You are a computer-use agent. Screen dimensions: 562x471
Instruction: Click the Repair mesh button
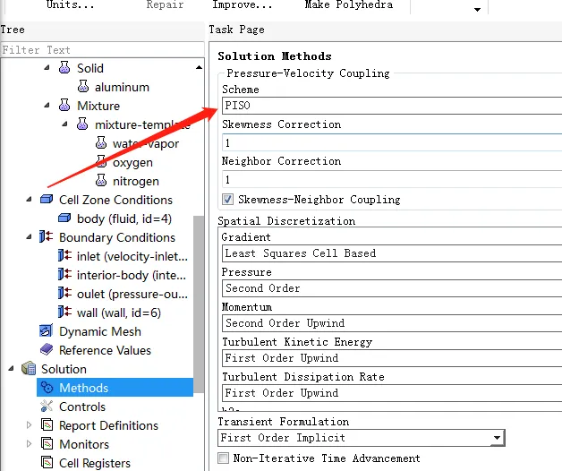165,4
